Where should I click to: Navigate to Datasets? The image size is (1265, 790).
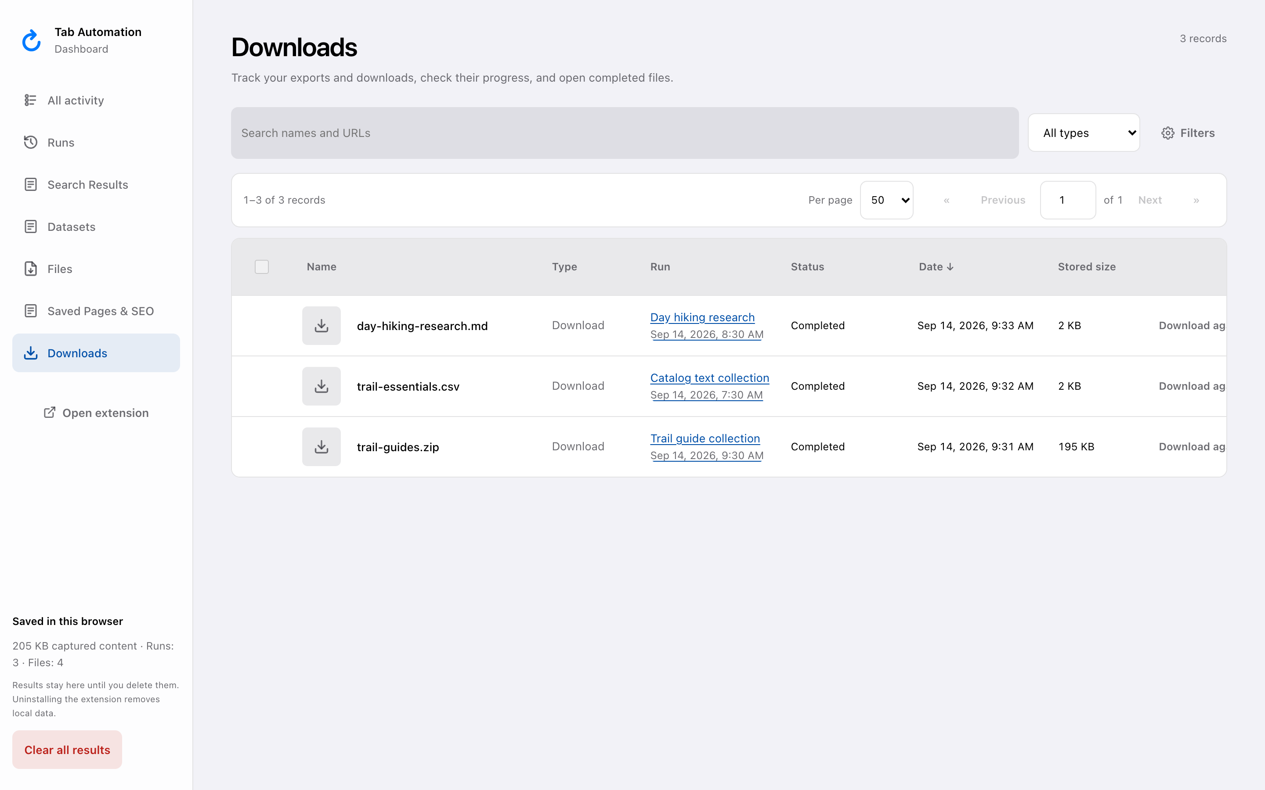tap(96, 227)
